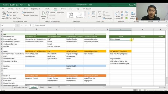Click the Refresh All icon

click(43, 15)
